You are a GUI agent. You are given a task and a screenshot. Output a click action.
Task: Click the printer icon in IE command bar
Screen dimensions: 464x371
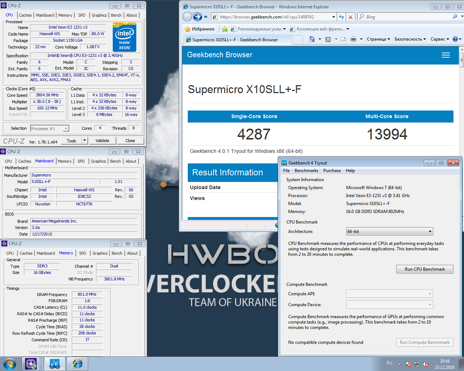353,39
